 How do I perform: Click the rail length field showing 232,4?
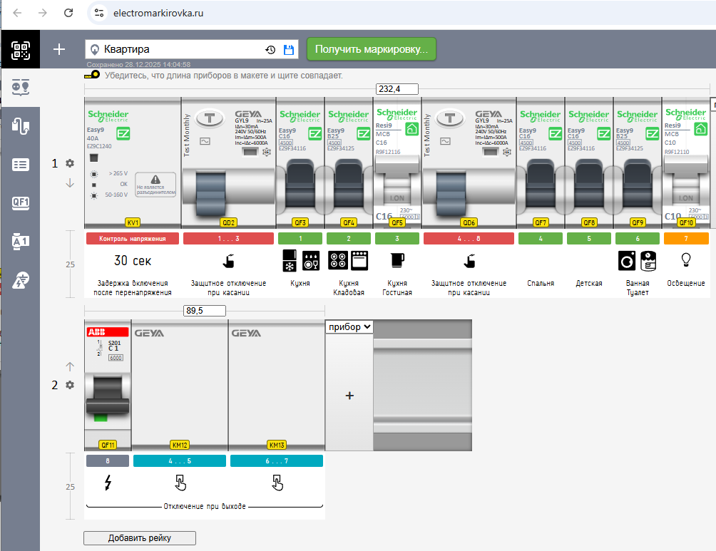coord(397,89)
